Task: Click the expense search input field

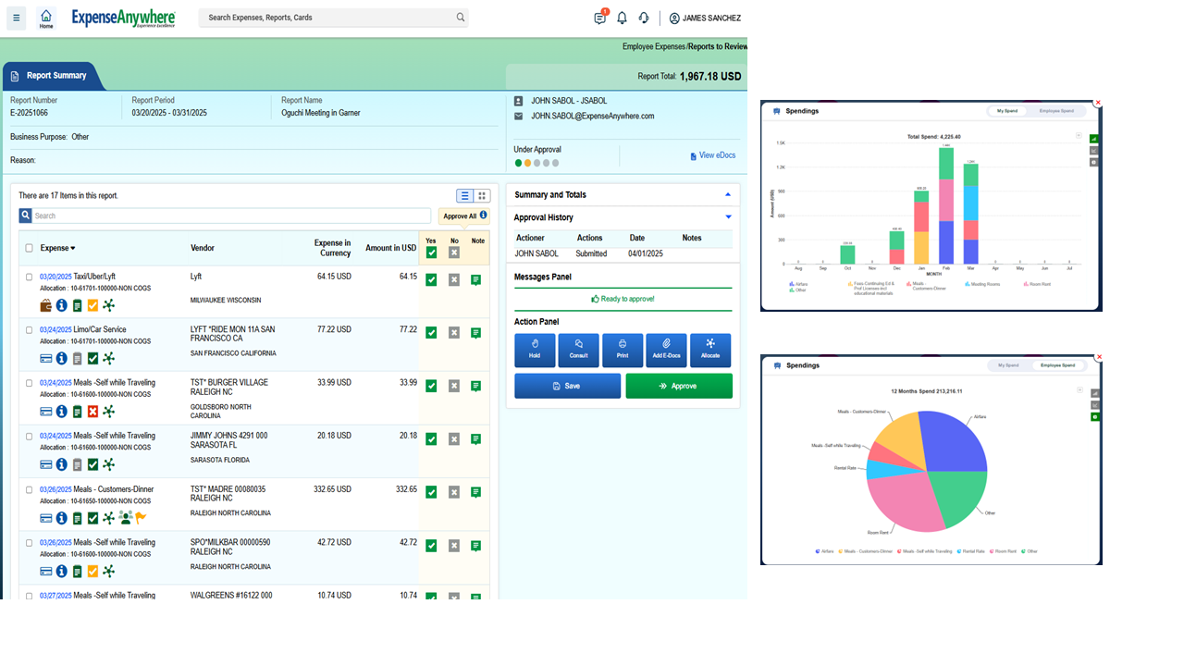Action: pos(231,216)
